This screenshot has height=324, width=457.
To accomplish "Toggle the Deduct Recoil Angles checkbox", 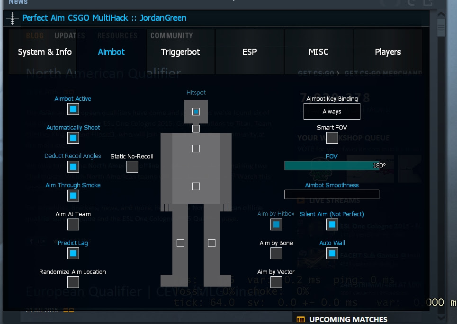I will (73, 167).
